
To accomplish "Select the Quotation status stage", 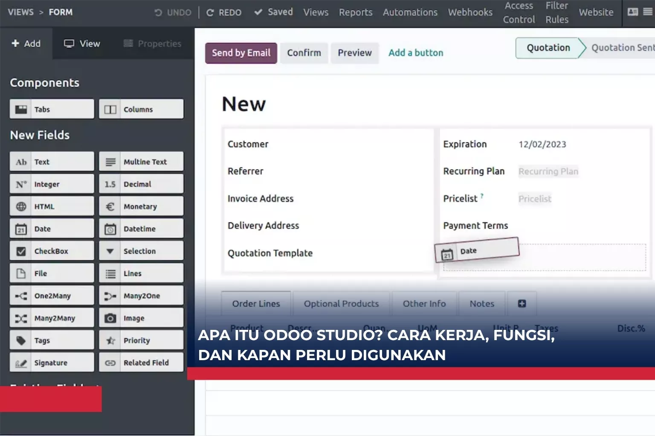I will tap(548, 48).
